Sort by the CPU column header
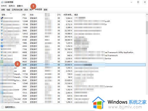 point(59,15)
